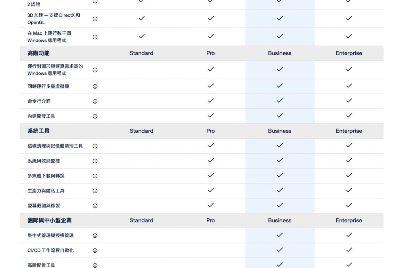402x268 pixels.
Task: Show info for 多媒體下載與轉換
Action: [x=95, y=176]
